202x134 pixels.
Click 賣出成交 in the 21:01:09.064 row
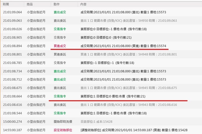click(60, 12)
